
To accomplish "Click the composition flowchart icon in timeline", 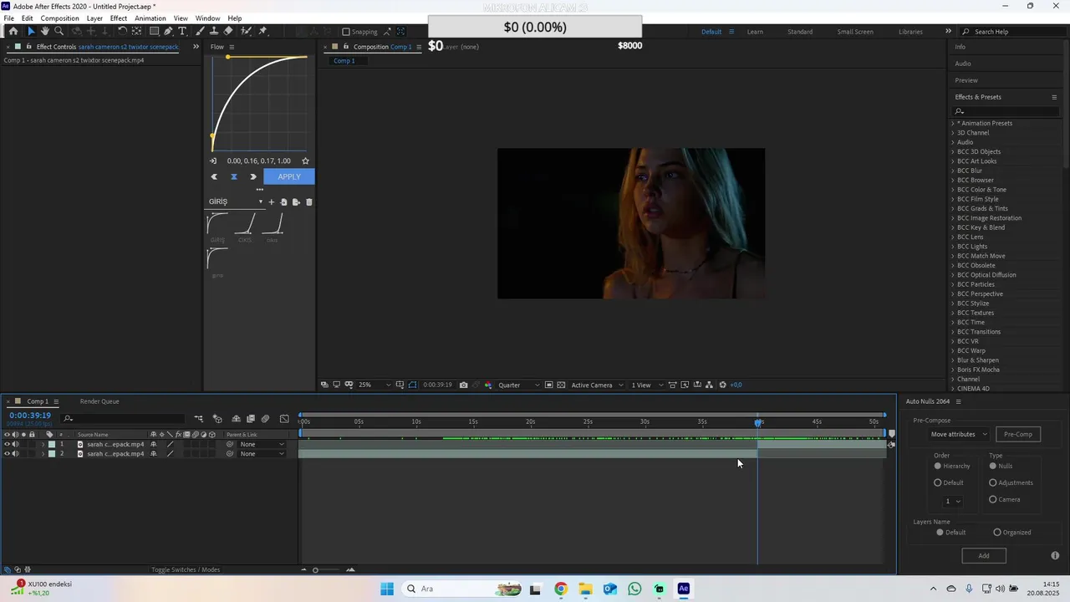I will 198,419.
